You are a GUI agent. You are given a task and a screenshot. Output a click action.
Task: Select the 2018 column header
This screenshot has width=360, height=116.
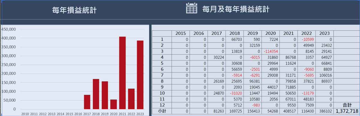pos(235,33)
